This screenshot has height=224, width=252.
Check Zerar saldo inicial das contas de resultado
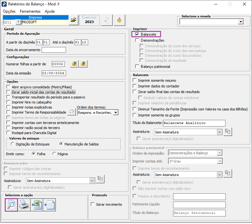pos(8,92)
